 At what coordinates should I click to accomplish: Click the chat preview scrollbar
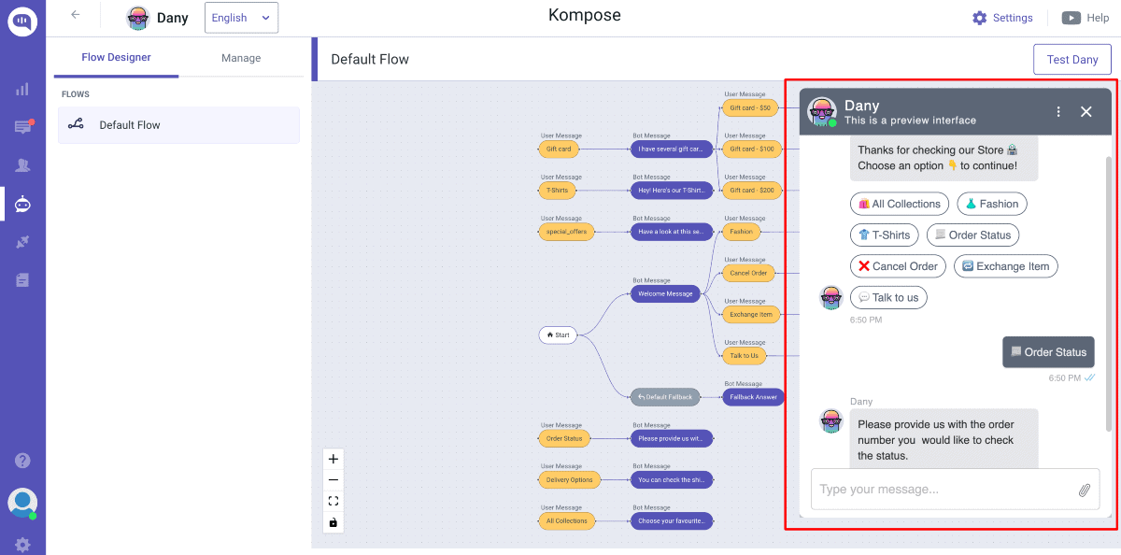[1109, 280]
